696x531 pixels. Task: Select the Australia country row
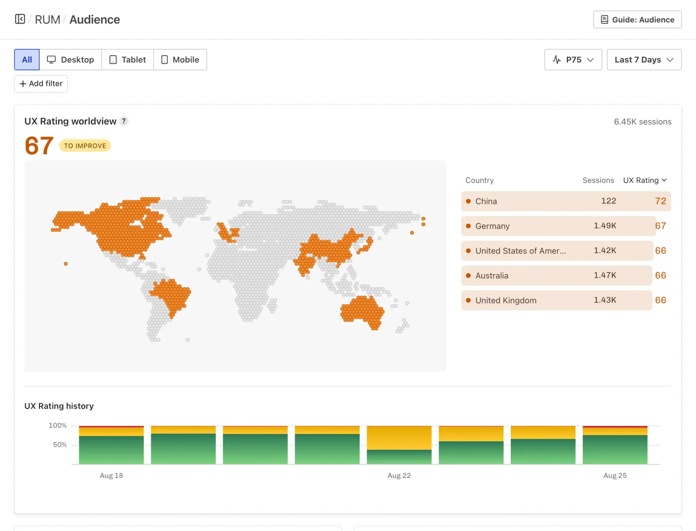(x=566, y=276)
